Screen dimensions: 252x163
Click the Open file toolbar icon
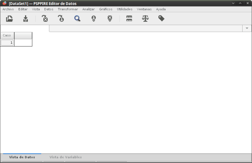pyautogui.click(x=9, y=19)
